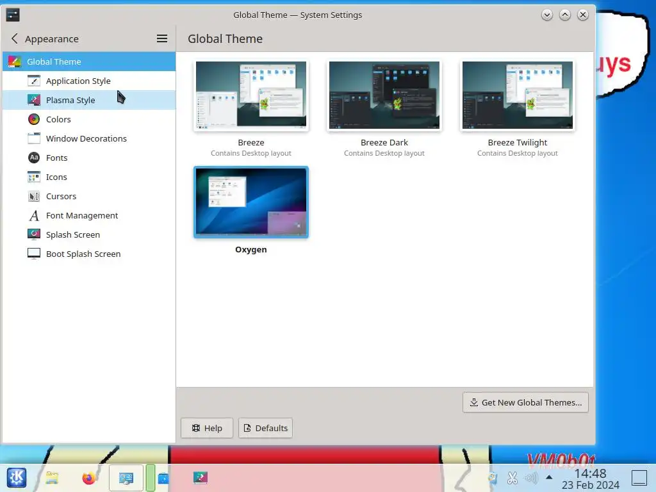Select the Breeze theme thumbnail
656x492 pixels.
click(x=251, y=95)
